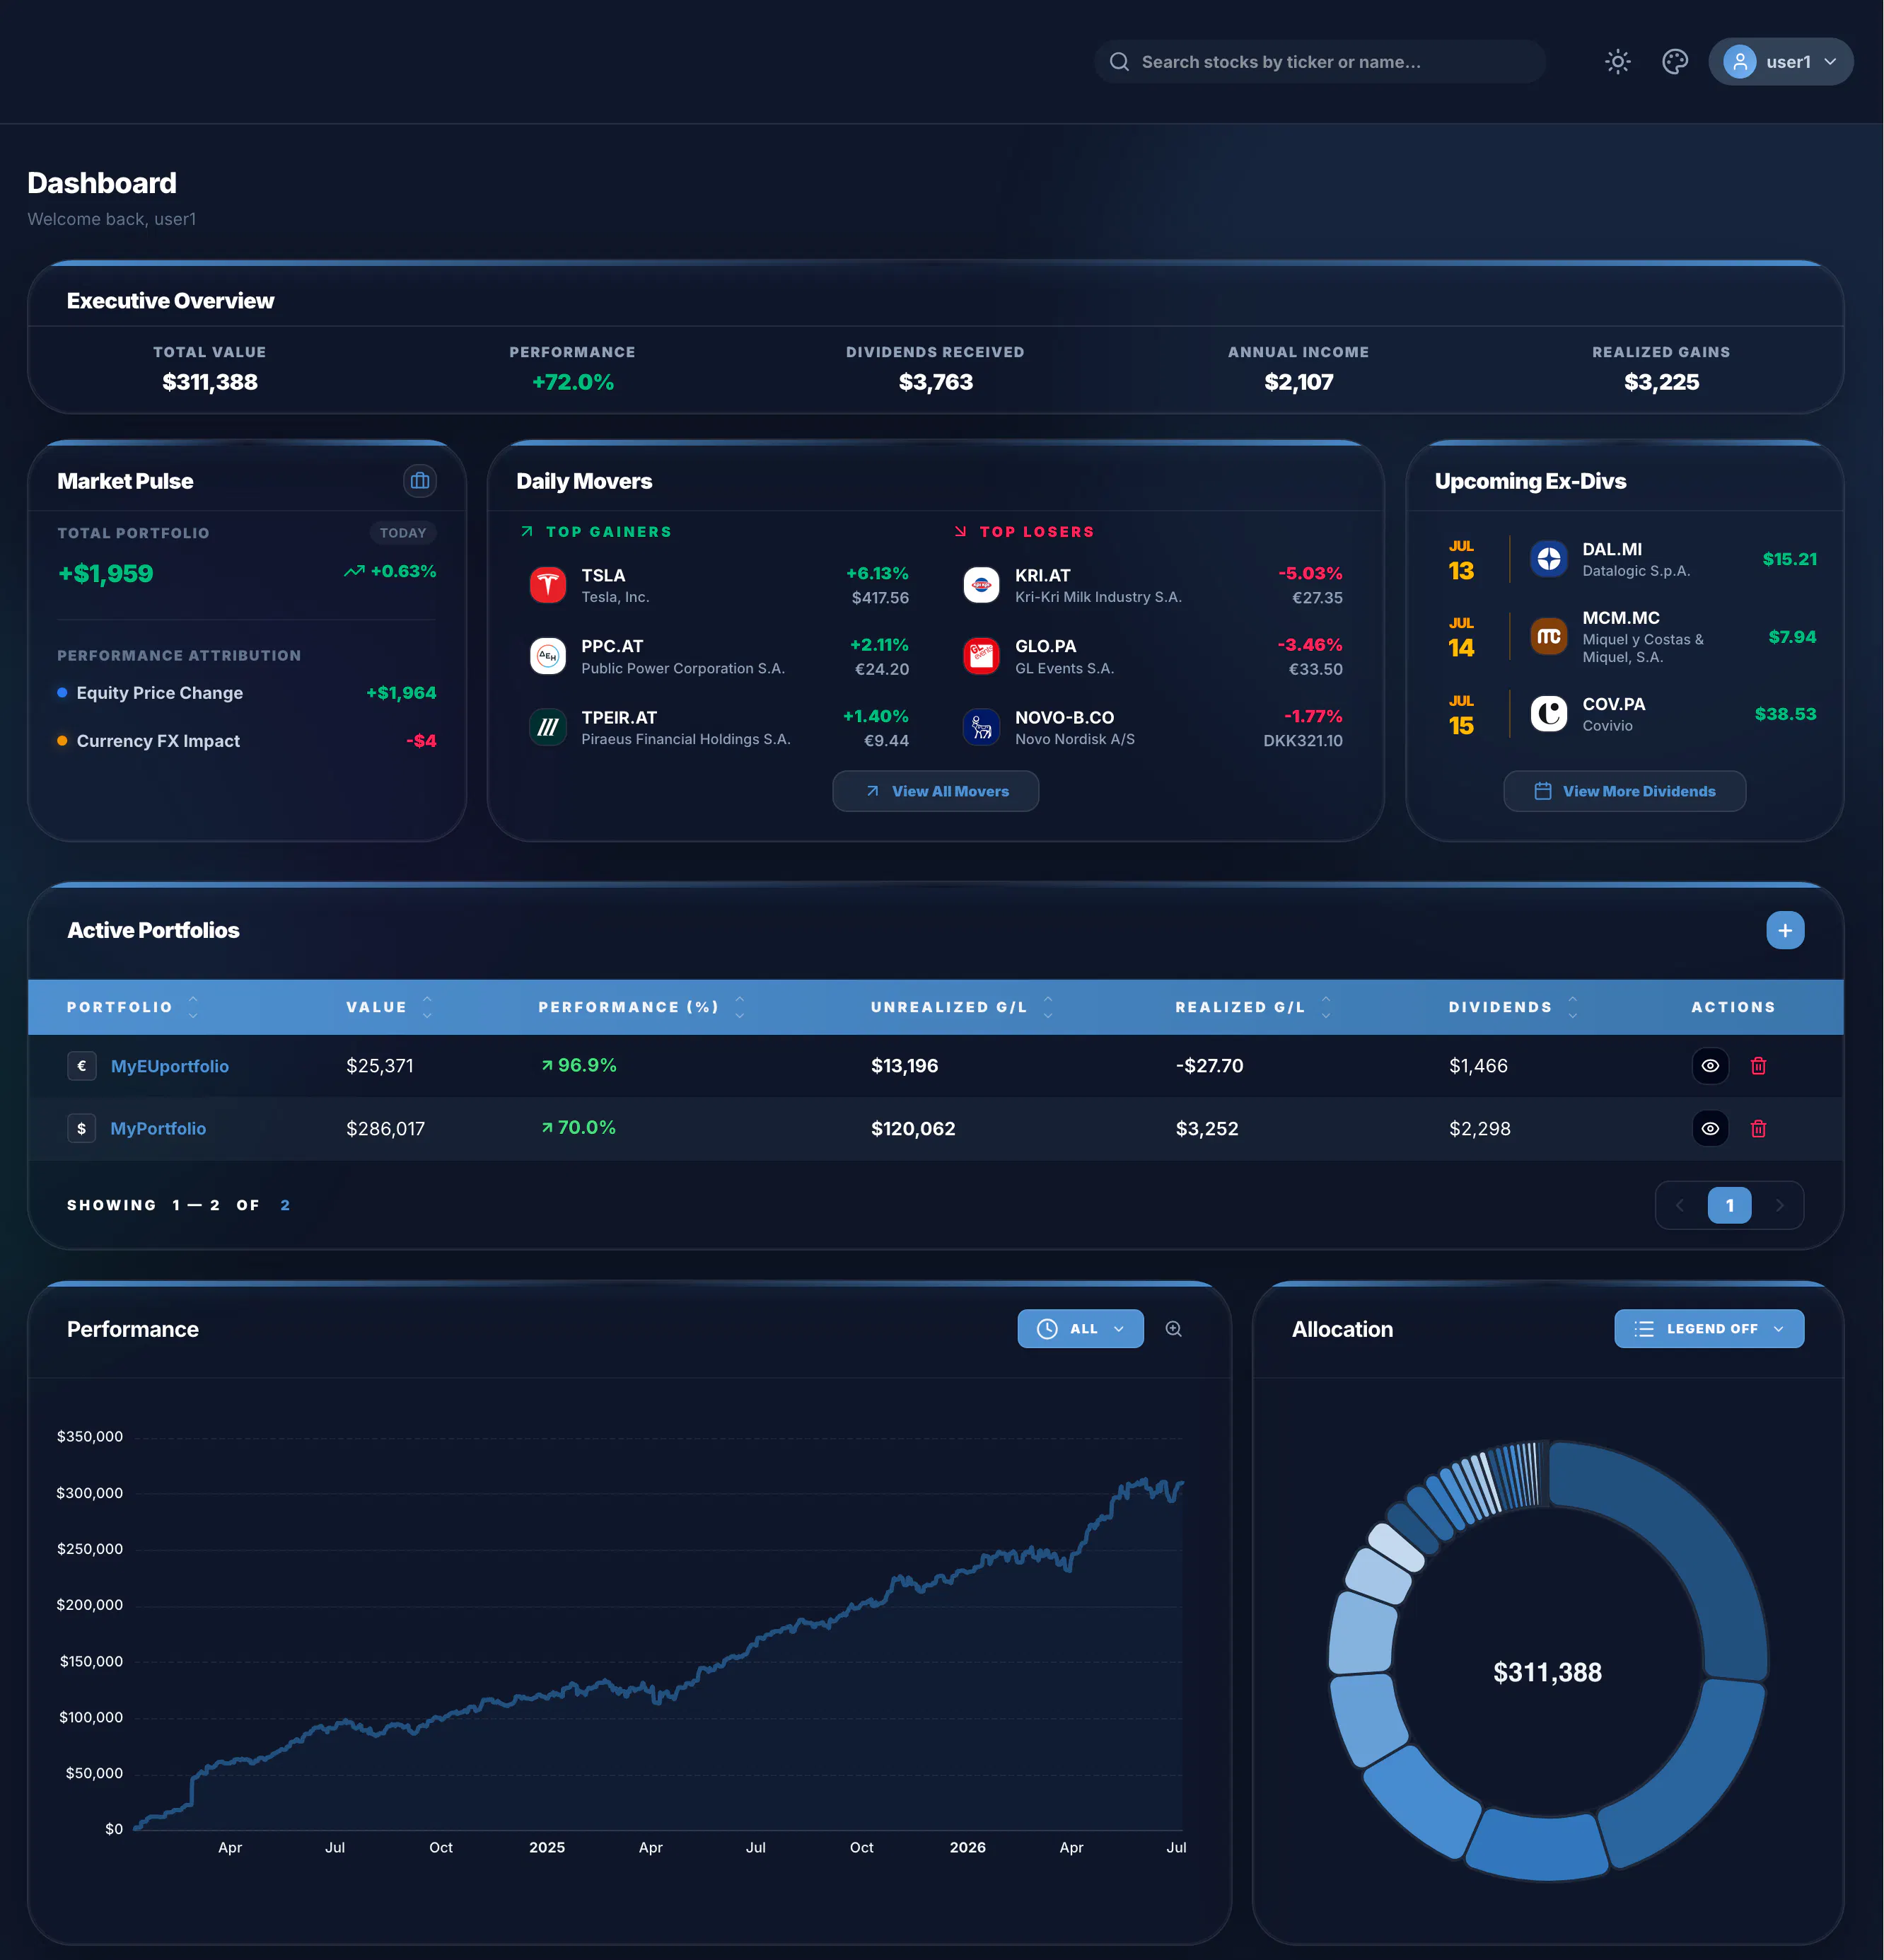The image size is (1884, 1960).
Task: Click the KRI.AT -5.03% loser percentage
Action: click(1310, 573)
